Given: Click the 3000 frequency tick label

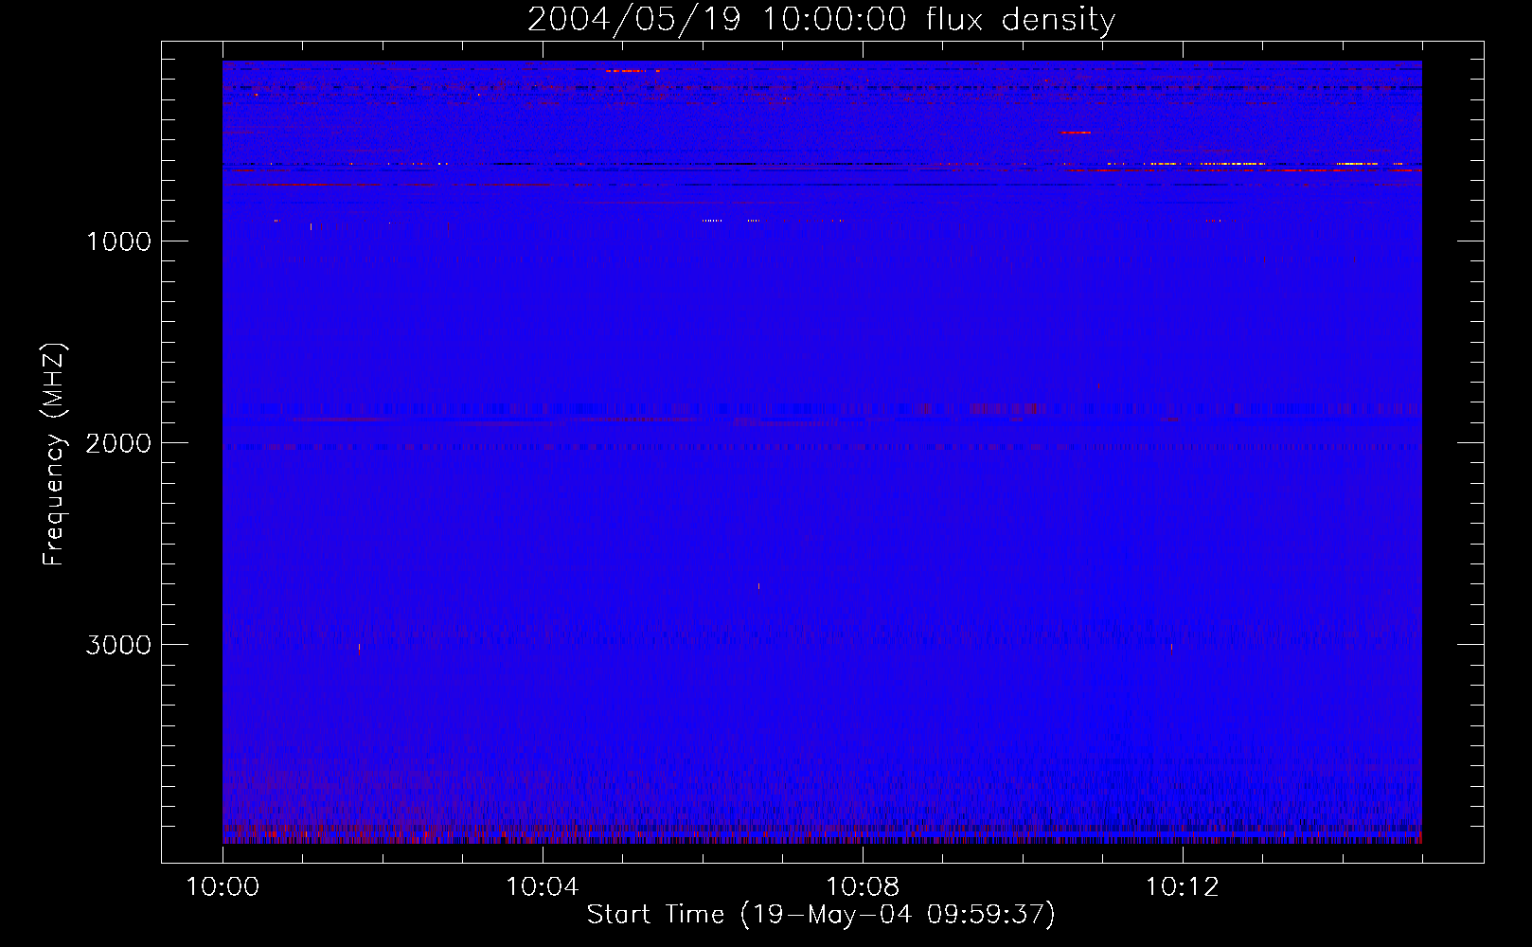Looking at the screenshot, I should [118, 645].
